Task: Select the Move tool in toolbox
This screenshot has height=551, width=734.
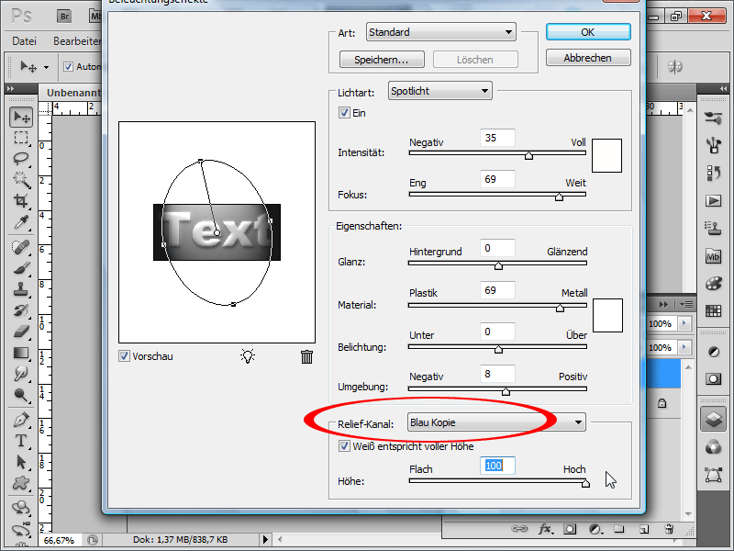Action: tap(21, 118)
